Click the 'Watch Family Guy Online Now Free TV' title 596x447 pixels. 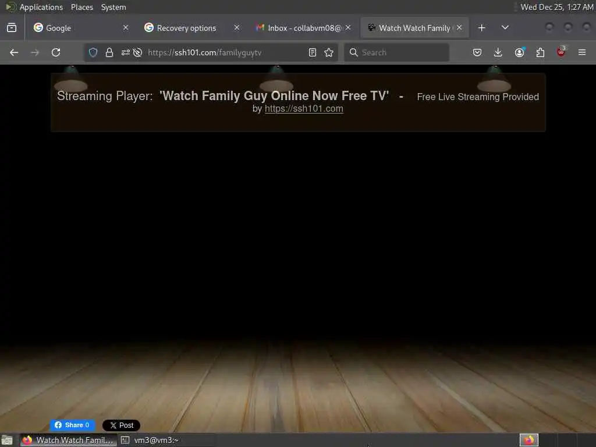(x=274, y=96)
